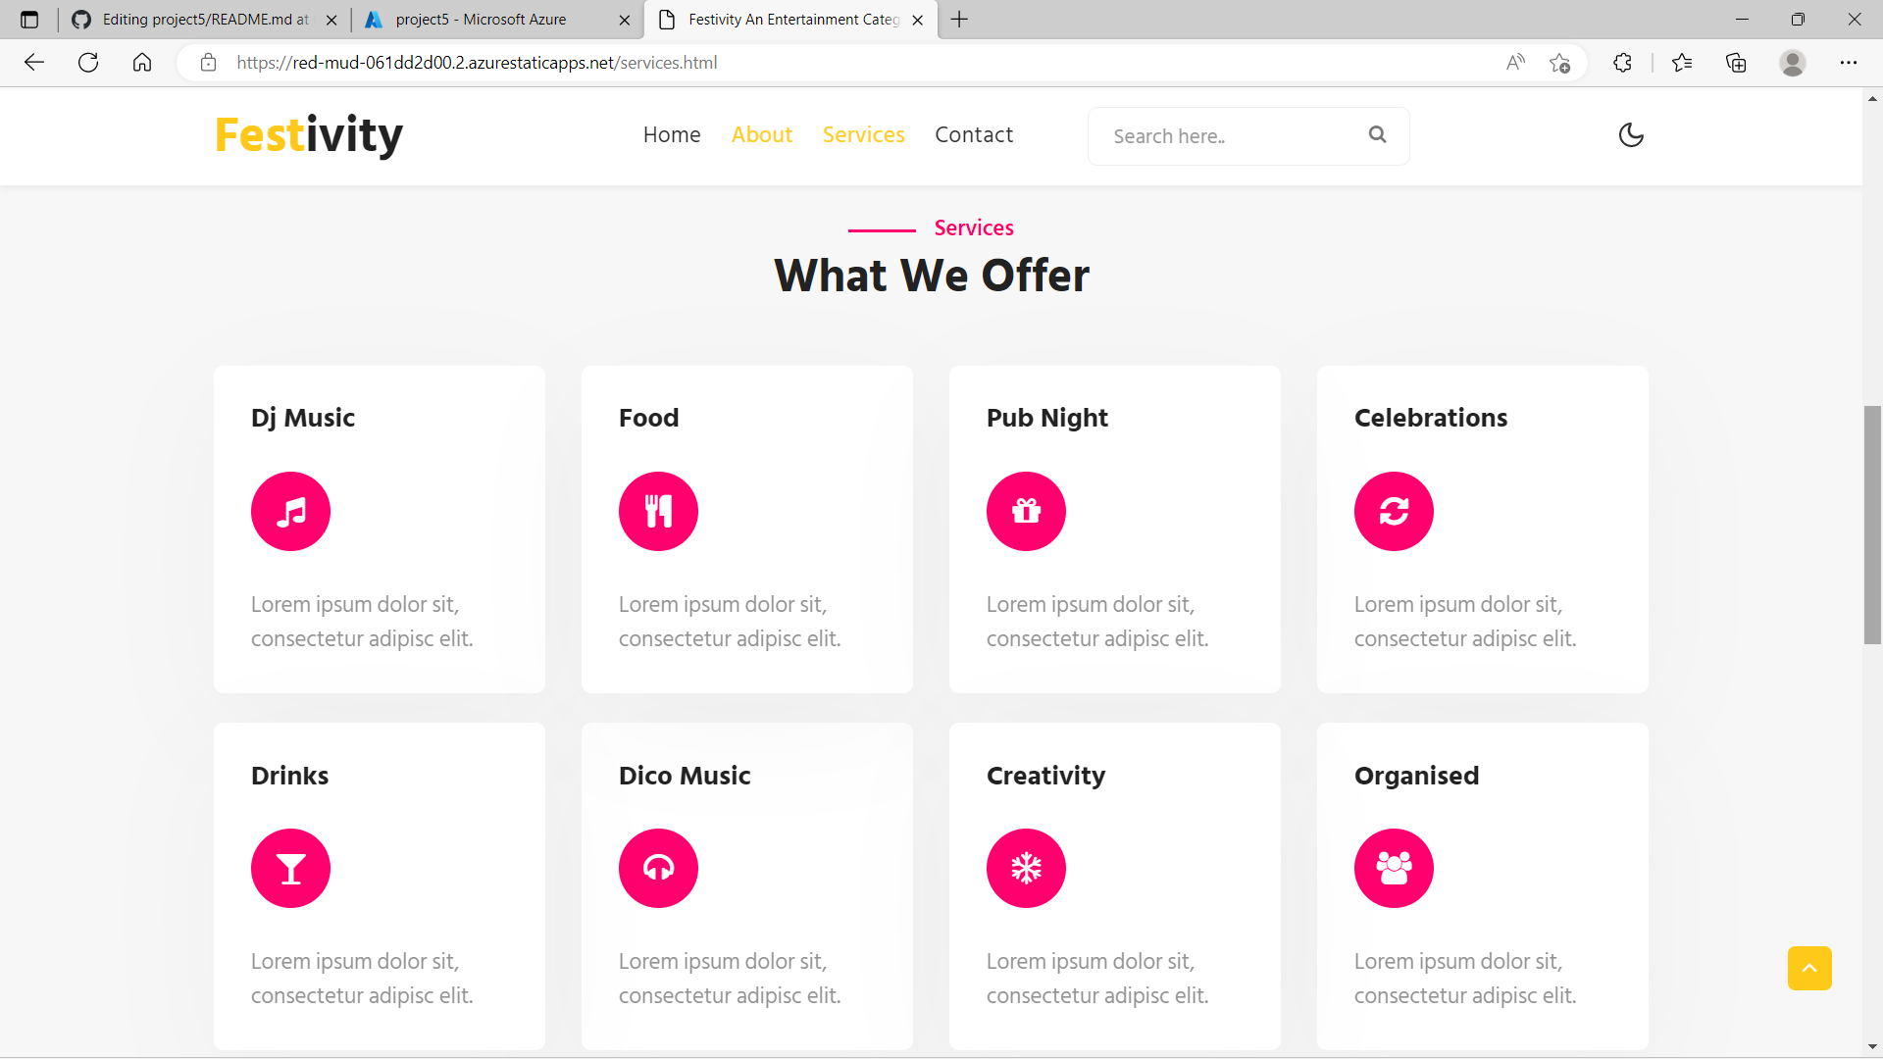Click the Organised people group icon
The height and width of the screenshot is (1059, 1883).
tap(1394, 869)
